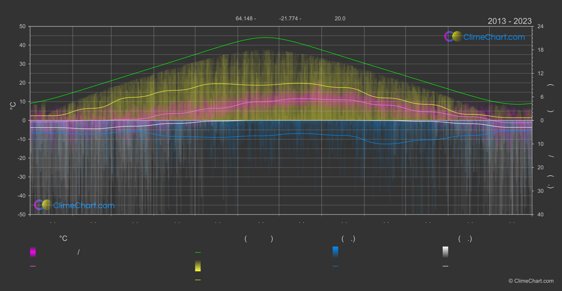Click the thin magenta line legend marker
Screen dimensions: 562x291
click(x=33, y=266)
